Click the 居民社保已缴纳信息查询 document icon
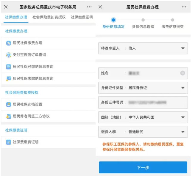The width and height of the screenshot is (192, 176). [8, 67]
